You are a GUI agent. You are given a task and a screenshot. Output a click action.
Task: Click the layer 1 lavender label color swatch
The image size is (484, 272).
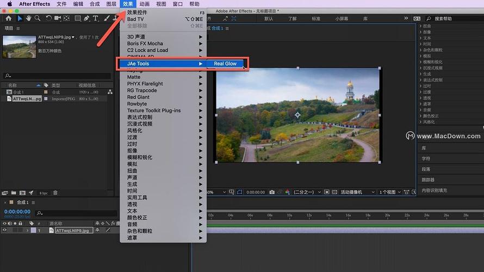tap(33, 230)
